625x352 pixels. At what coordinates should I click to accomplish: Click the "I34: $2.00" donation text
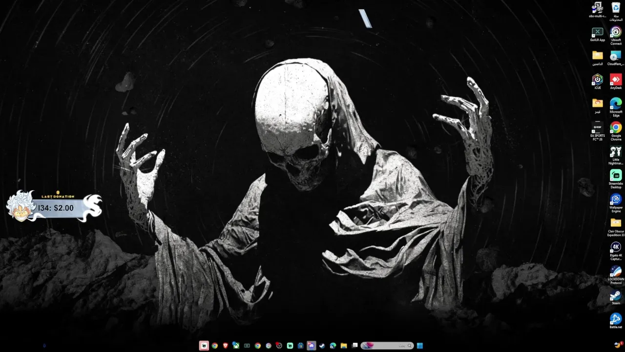56,208
